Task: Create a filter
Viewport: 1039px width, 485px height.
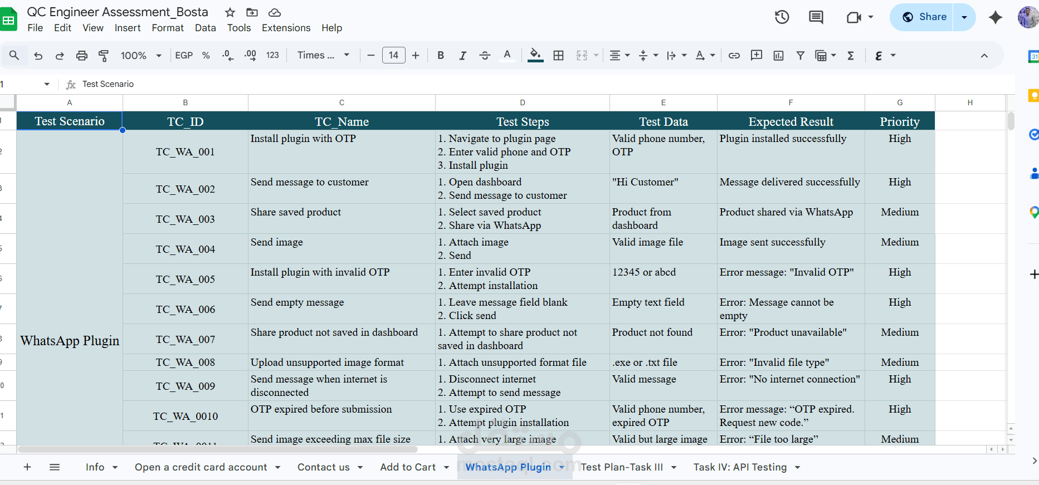Action: pyautogui.click(x=801, y=55)
